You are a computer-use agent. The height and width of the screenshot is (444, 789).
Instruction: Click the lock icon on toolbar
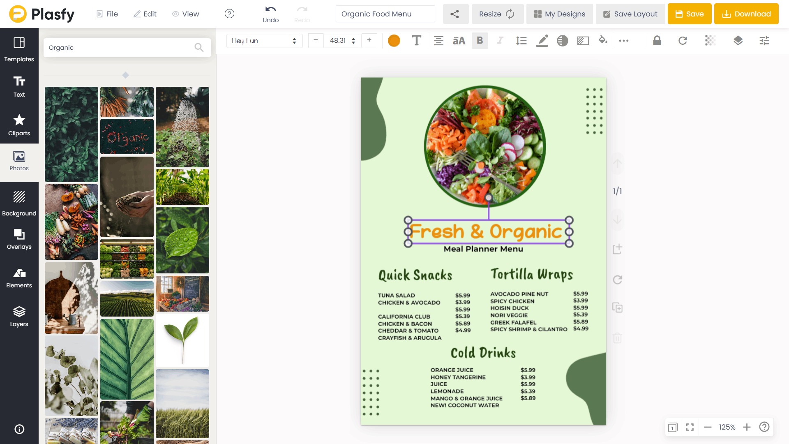click(x=656, y=41)
